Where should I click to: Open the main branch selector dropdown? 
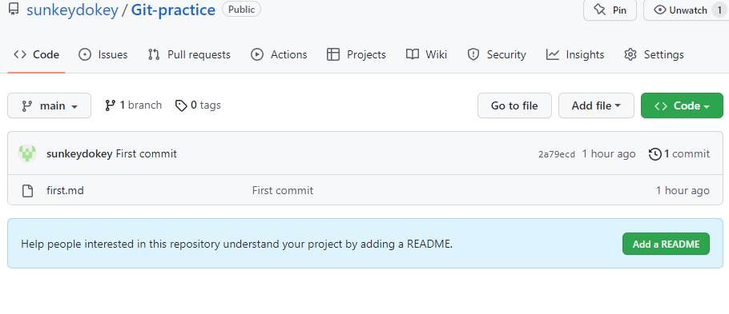[50, 105]
